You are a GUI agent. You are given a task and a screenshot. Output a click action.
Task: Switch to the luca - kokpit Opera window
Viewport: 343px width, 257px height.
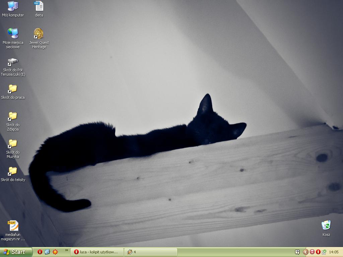coord(96,252)
